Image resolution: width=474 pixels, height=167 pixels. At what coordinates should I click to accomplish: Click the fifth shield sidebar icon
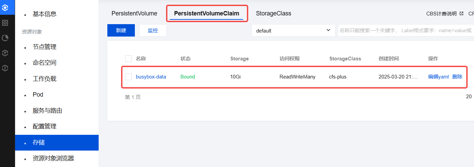5,68
